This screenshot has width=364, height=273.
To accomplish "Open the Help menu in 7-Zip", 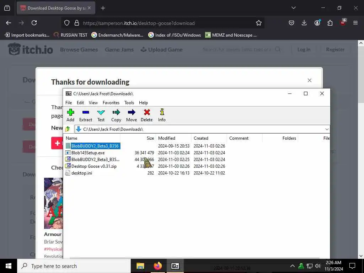I will pos(143,103).
